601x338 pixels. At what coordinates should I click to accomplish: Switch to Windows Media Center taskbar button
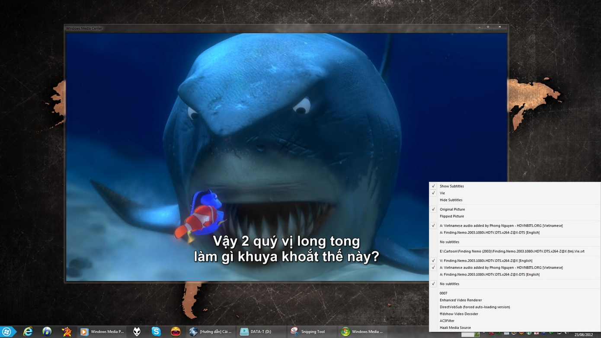pyautogui.click(x=362, y=332)
